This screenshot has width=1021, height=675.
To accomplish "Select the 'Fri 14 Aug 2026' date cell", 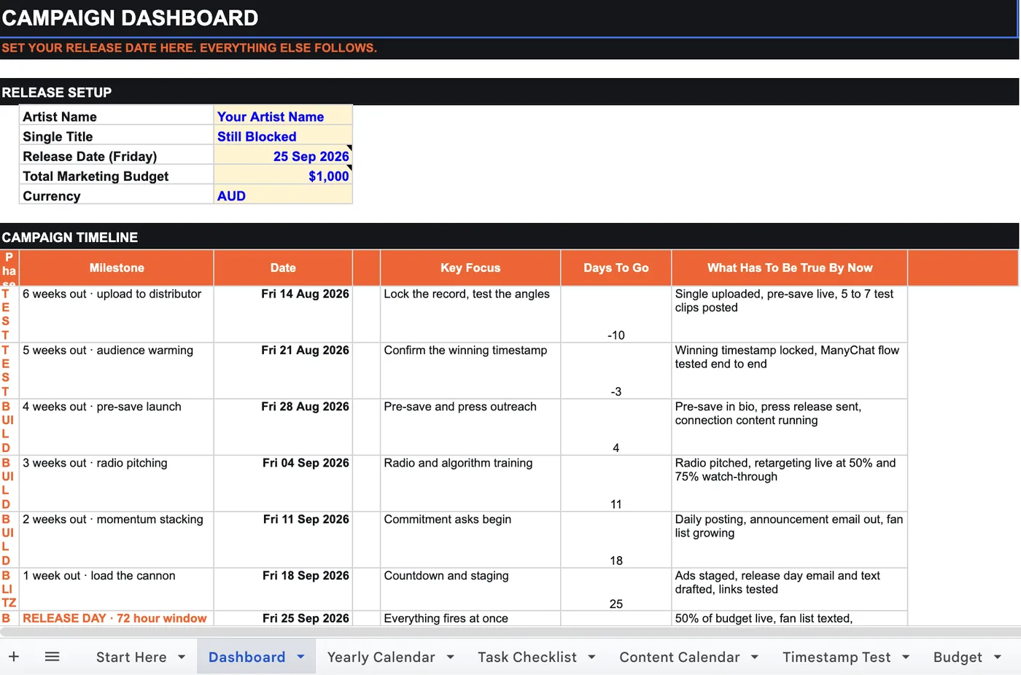I will (x=283, y=314).
